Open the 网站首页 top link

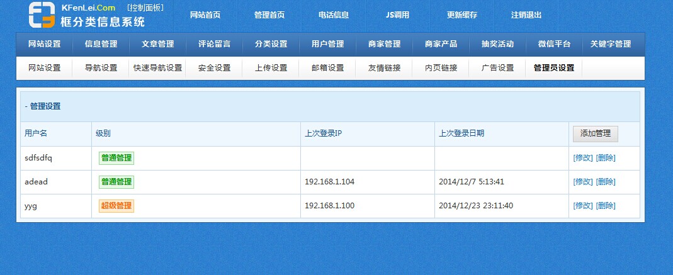pos(205,15)
